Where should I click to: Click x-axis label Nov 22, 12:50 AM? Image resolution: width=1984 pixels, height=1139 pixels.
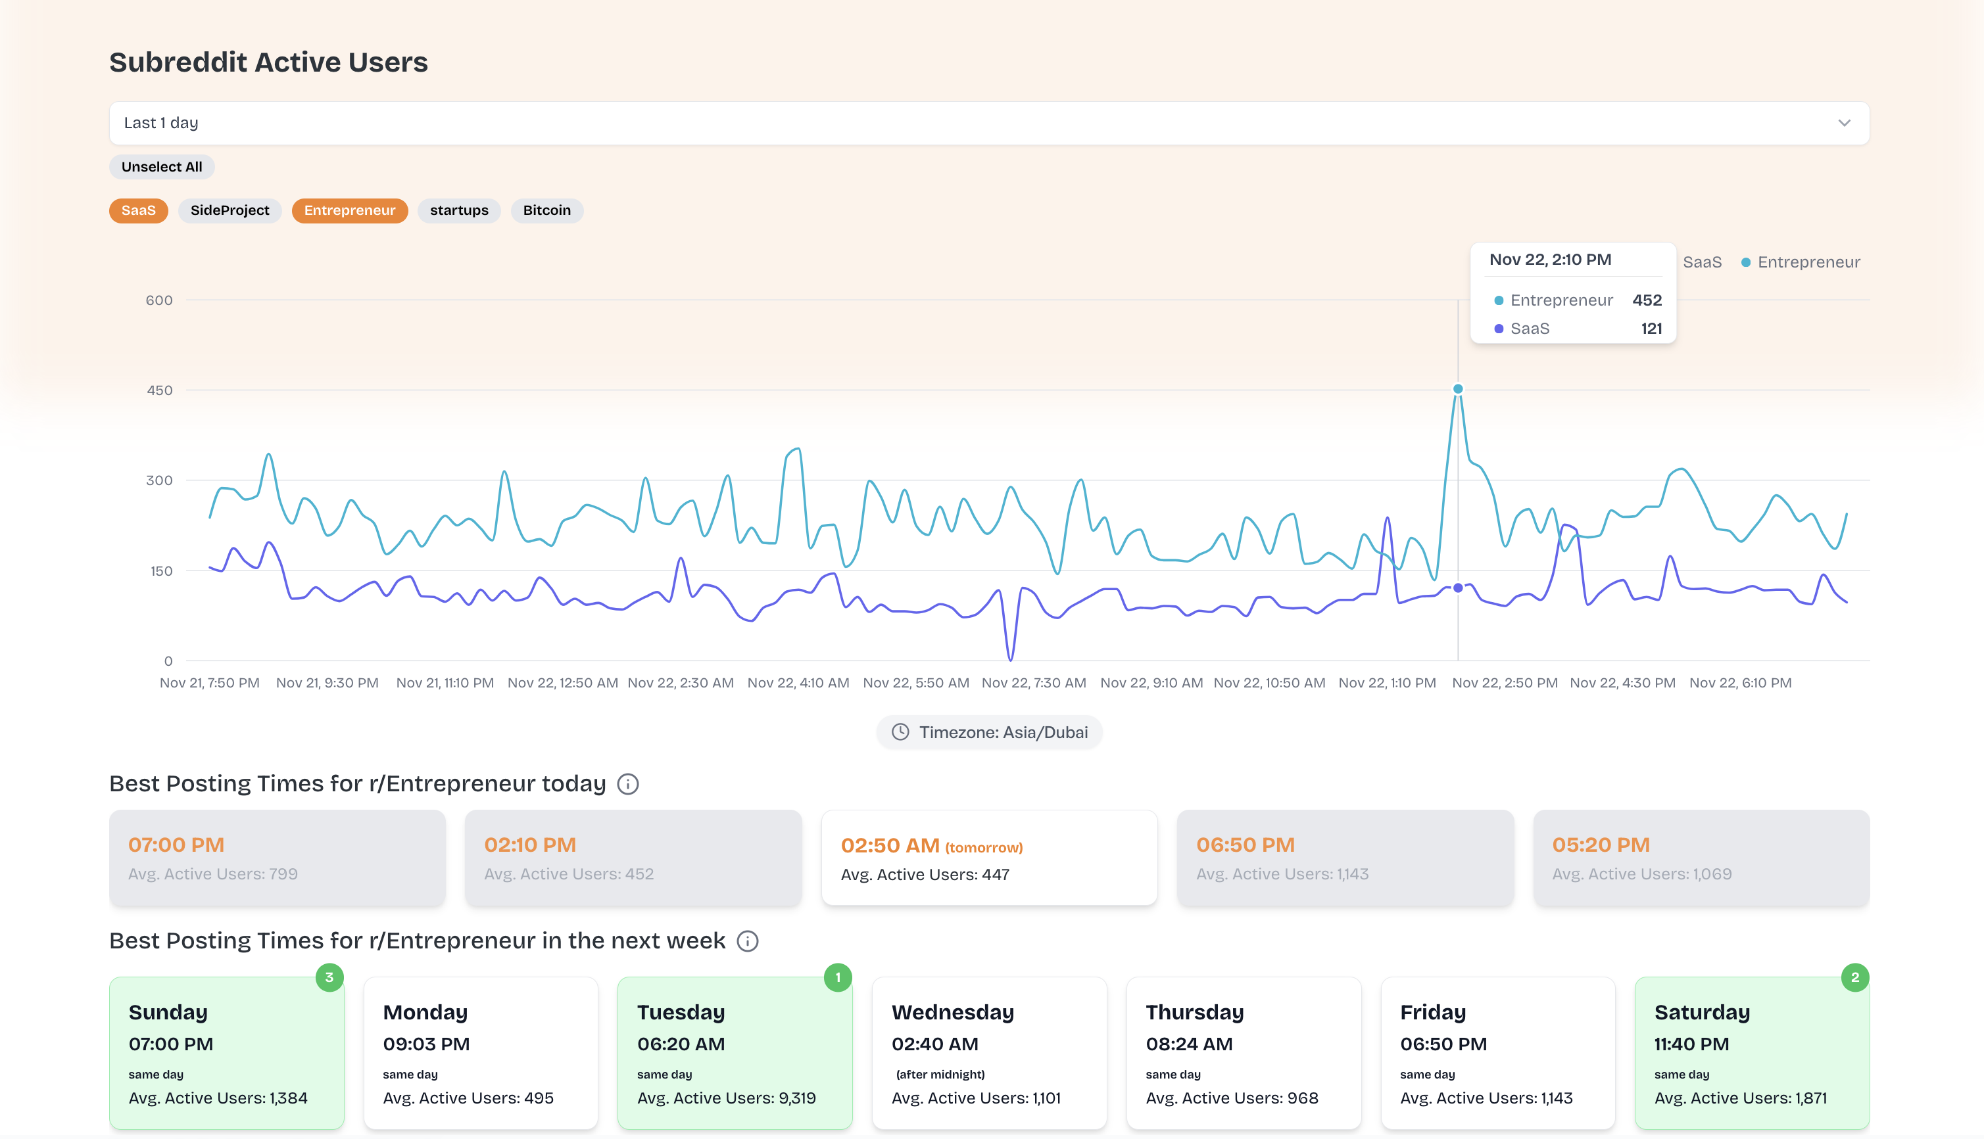click(x=563, y=683)
